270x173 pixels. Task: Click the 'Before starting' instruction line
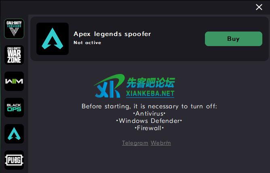pos(149,106)
